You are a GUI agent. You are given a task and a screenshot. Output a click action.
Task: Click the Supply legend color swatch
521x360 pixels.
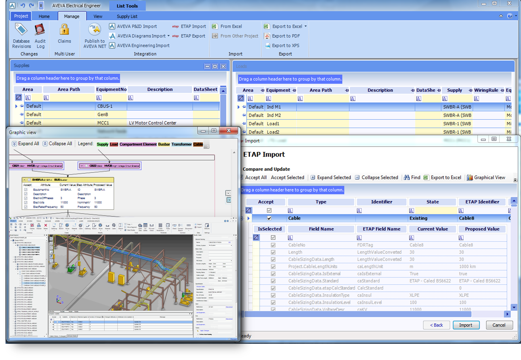click(102, 144)
